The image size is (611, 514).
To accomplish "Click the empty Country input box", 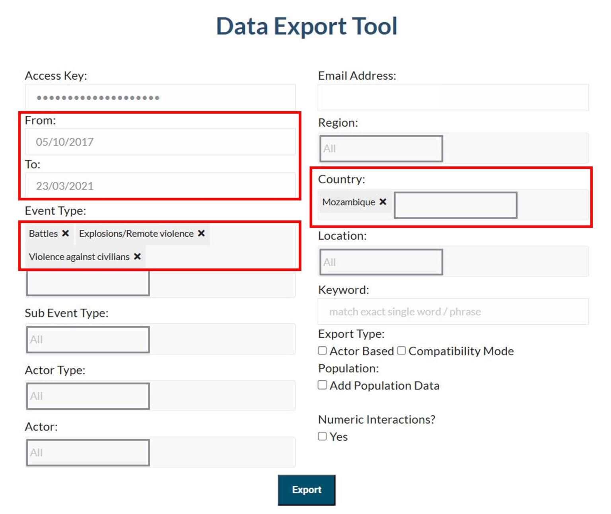I will (455, 205).
